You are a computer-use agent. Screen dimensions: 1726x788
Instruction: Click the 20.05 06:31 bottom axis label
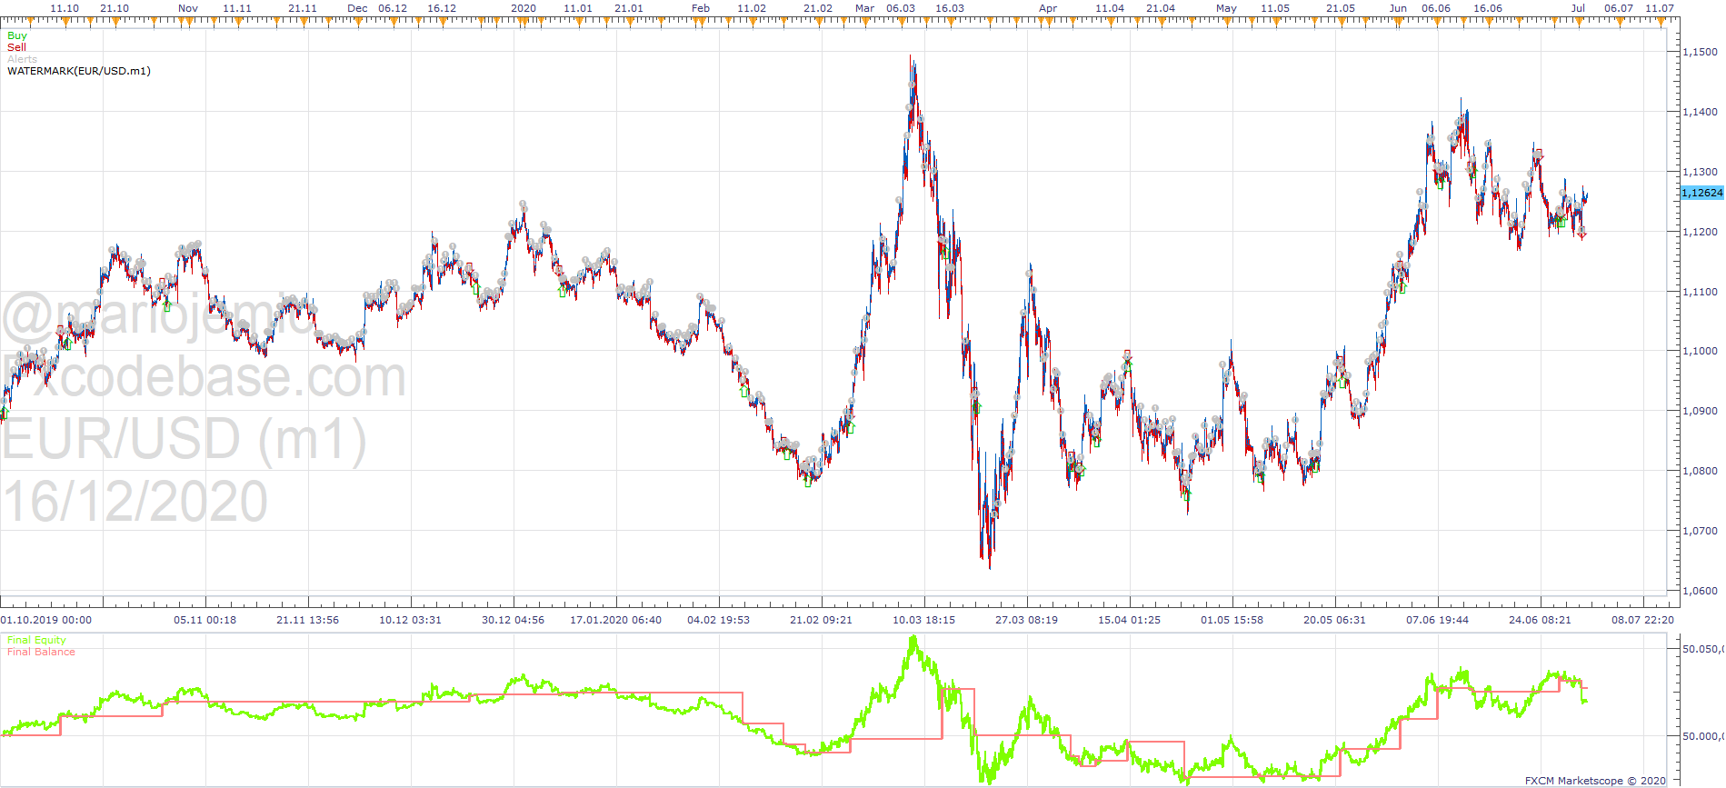(x=1335, y=620)
